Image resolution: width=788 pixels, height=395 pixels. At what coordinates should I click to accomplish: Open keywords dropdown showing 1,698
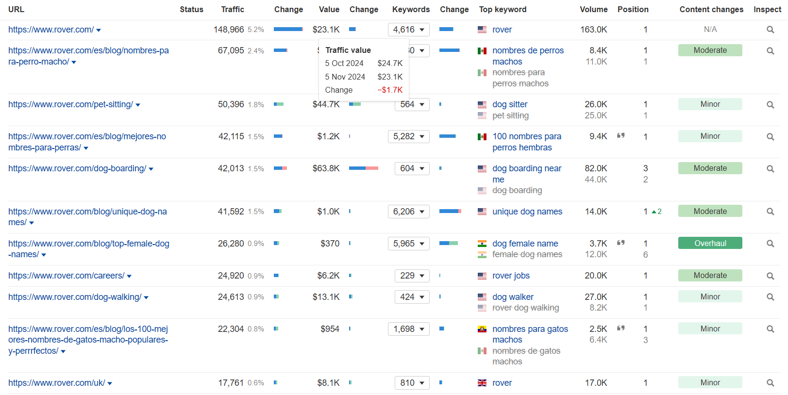pyautogui.click(x=409, y=329)
